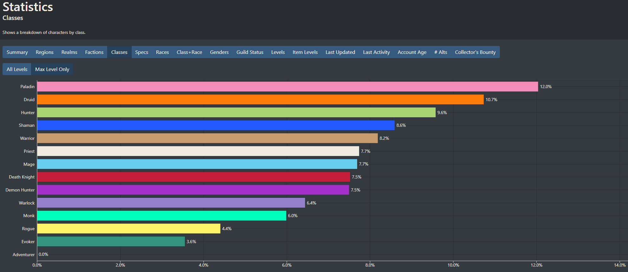Select the red Death Knight bar
The image size is (628, 272).
(193, 177)
